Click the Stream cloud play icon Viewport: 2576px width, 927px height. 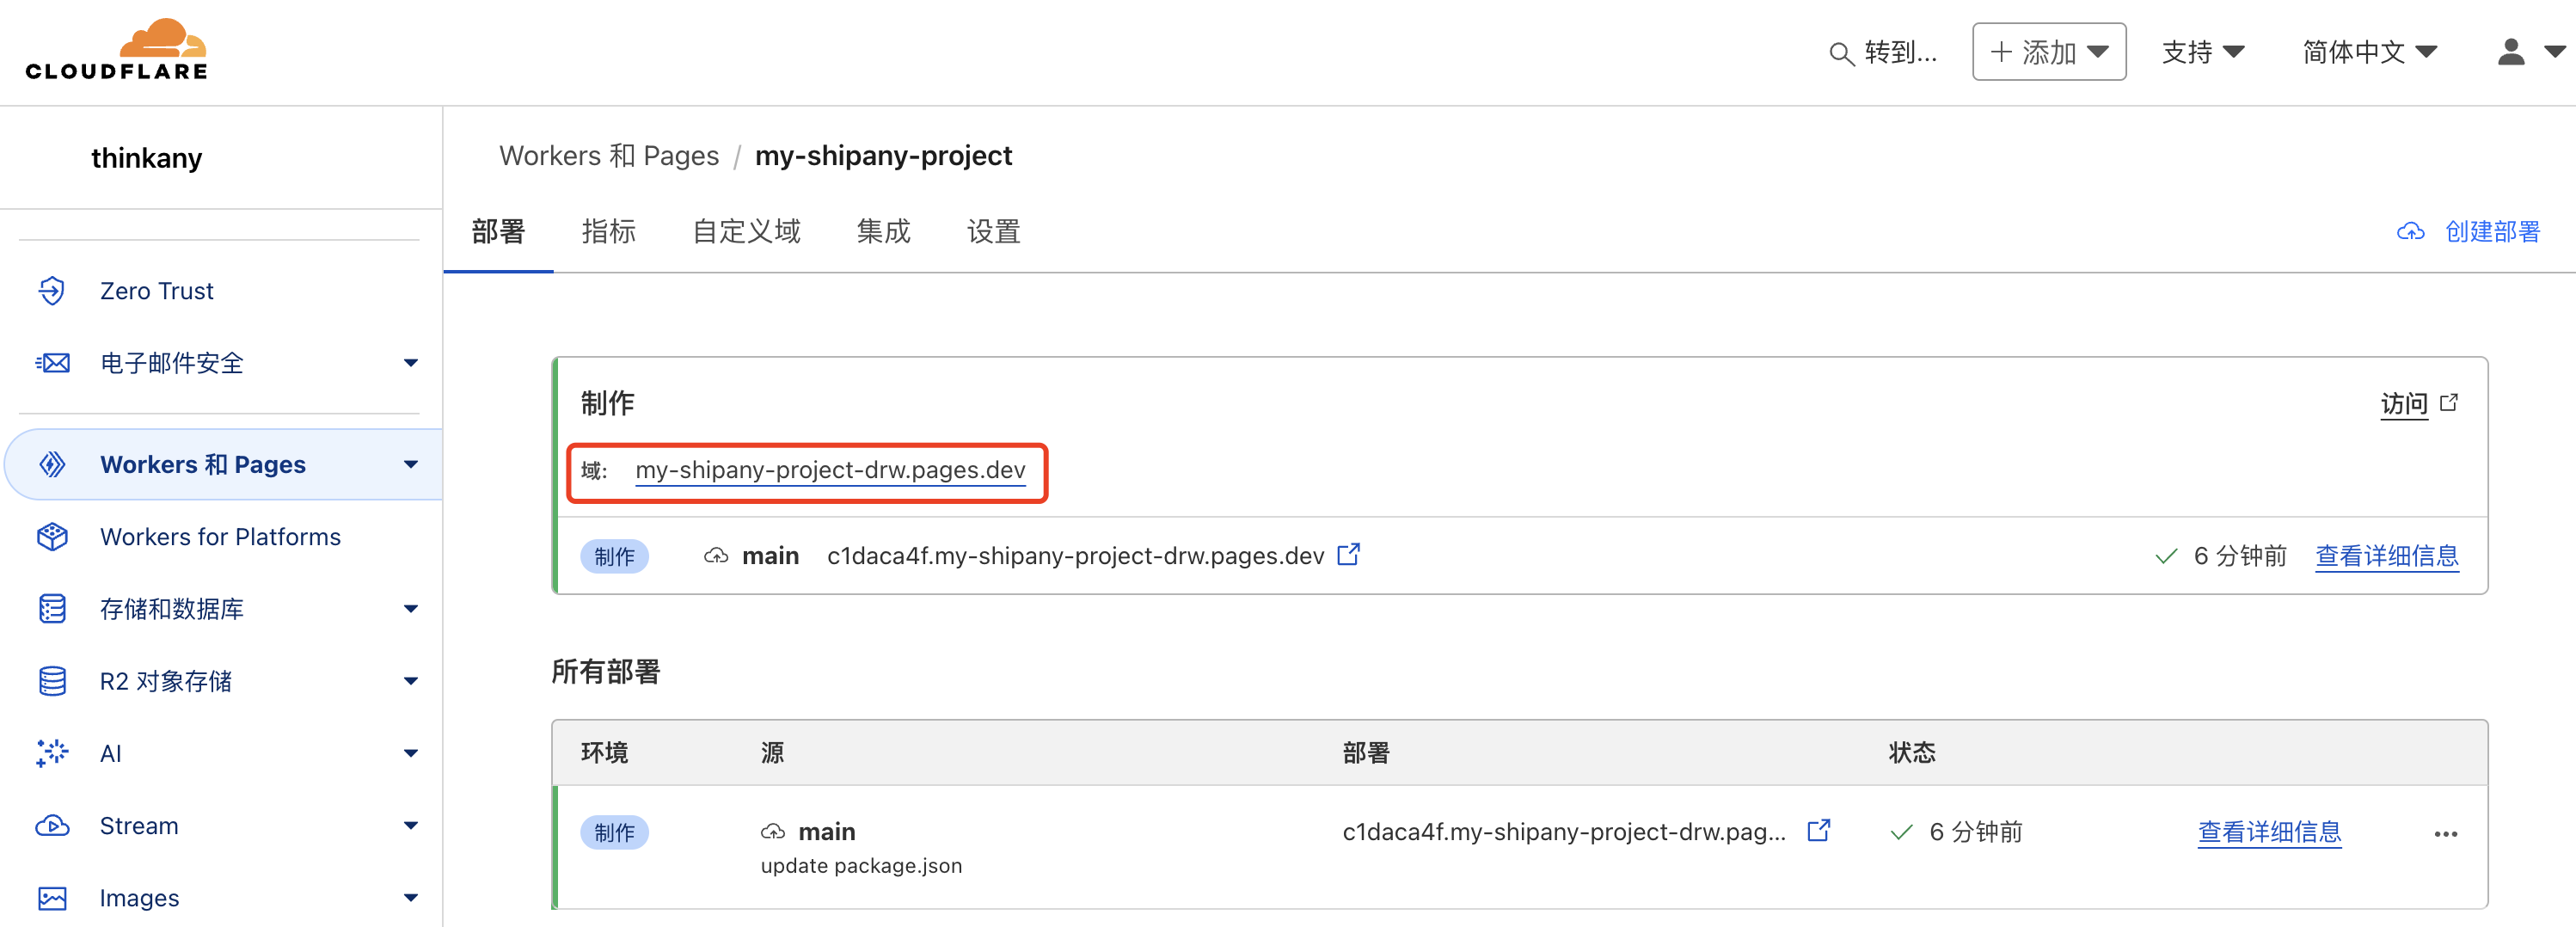(52, 826)
